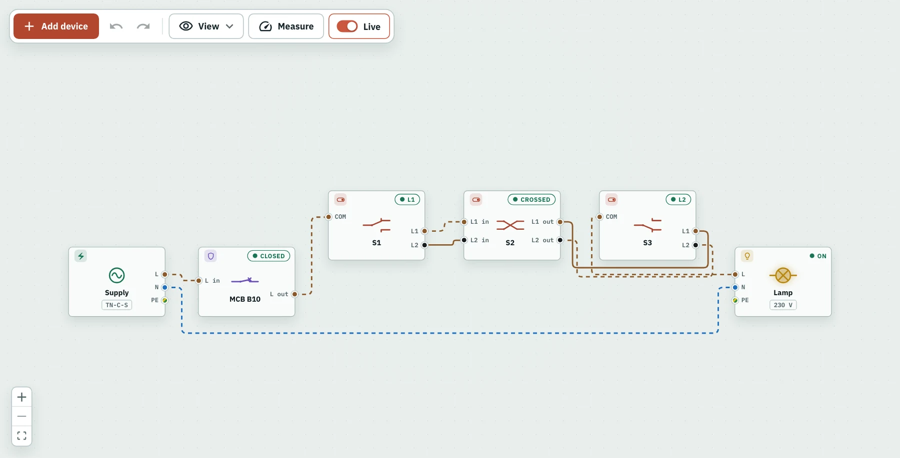Click the TN-C-S label on Supply
Screen dimensions: 900x458
(x=116, y=305)
